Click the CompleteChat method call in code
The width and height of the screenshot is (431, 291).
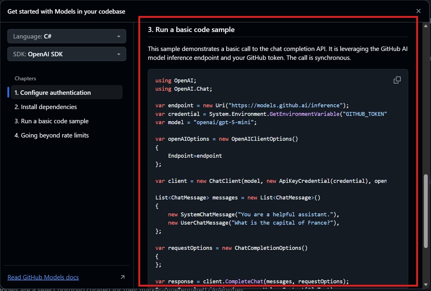[244, 281]
